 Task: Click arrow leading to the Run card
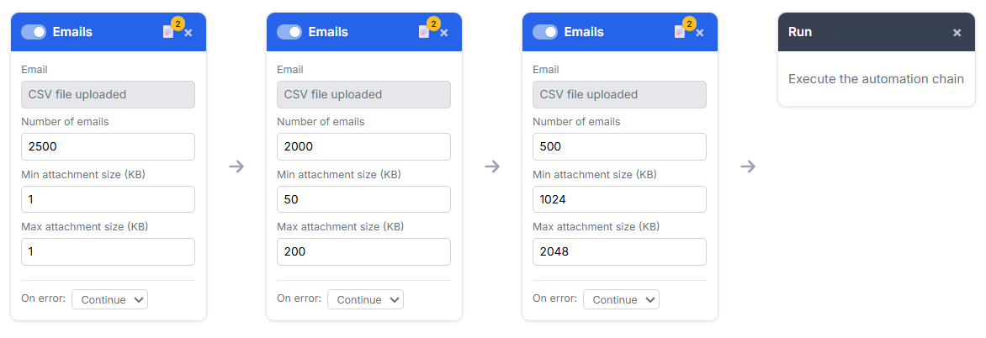click(x=748, y=166)
